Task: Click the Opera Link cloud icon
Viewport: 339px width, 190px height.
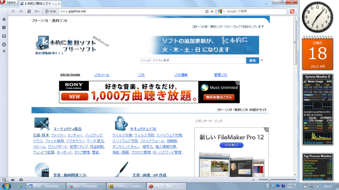Action: coord(12,180)
